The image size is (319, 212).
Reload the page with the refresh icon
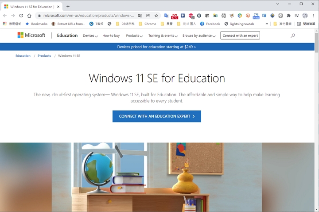[x=21, y=16]
